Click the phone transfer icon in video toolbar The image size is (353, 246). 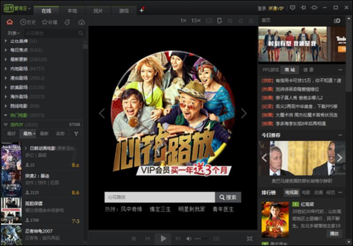pyautogui.click(x=219, y=21)
